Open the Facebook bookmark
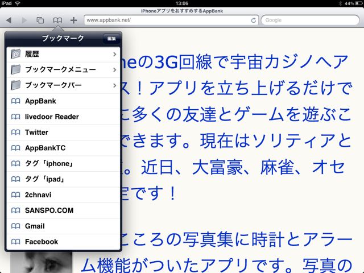This screenshot has width=364, height=273. click(63, 242)
